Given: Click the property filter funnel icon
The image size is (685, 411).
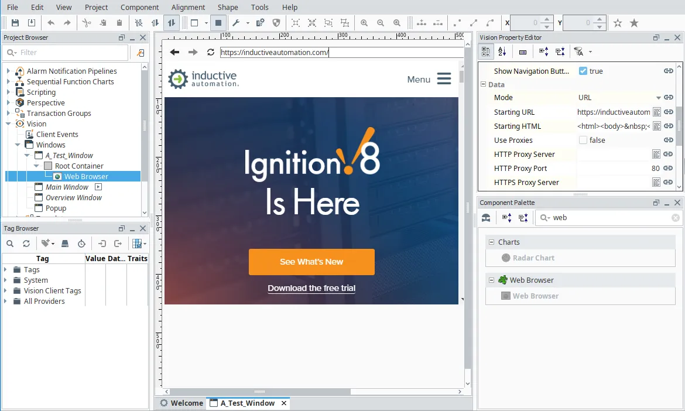Looking at the screenshot, I should pyautogui.click(x=579, y=52).
